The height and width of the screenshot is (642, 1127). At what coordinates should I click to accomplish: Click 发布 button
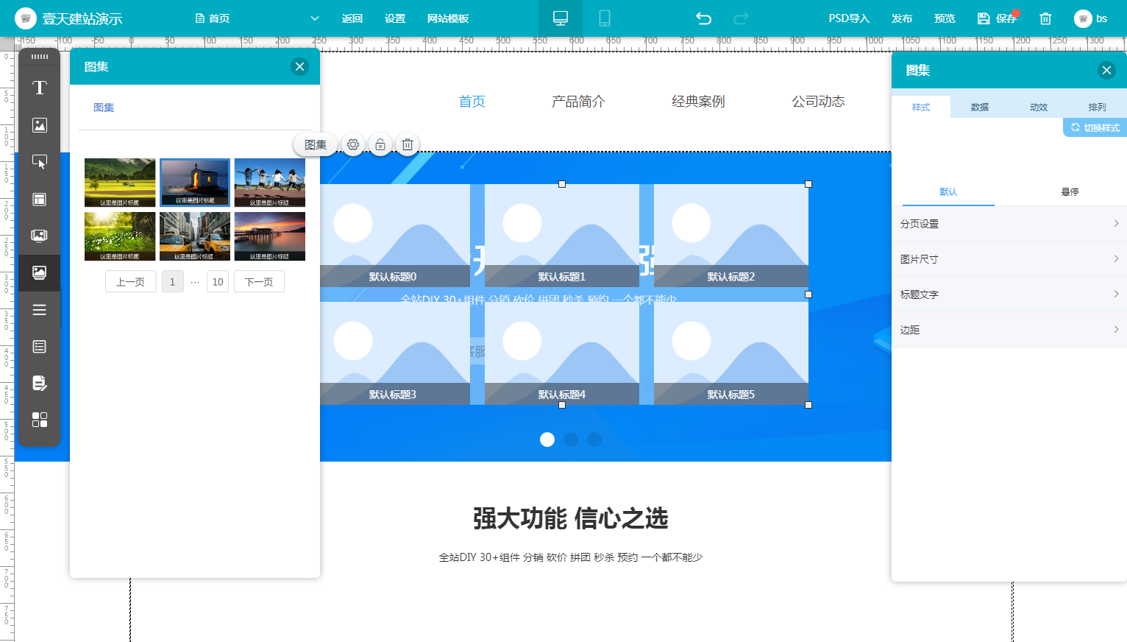point(902,18)
